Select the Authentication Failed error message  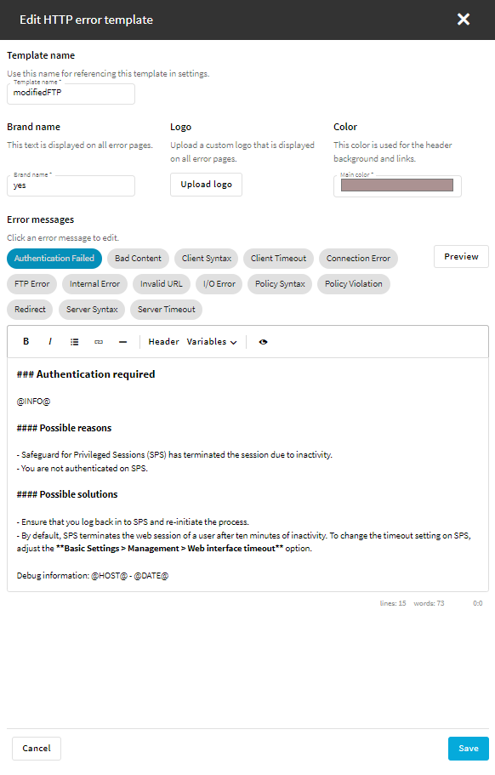pos(54,259)
